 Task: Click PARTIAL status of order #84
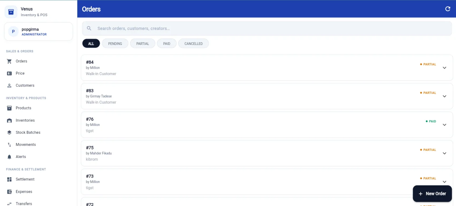pyautogui.click(x=428, y=64)
